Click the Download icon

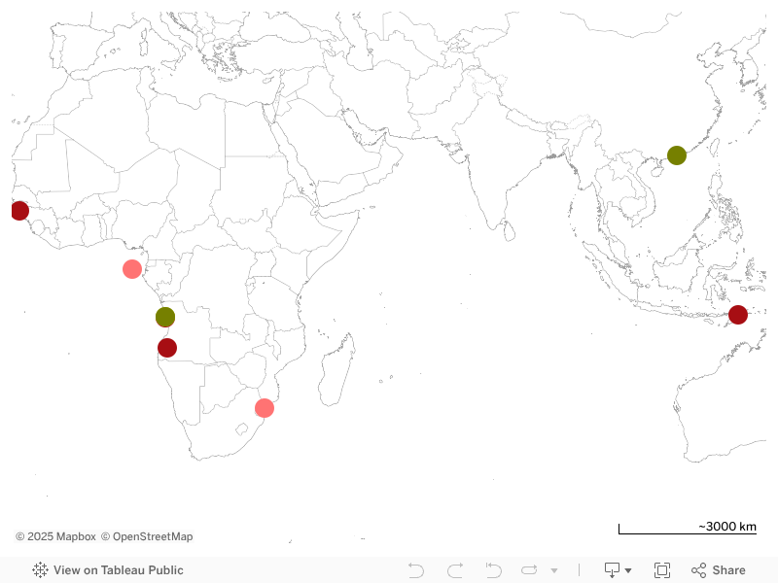[612, 570]
